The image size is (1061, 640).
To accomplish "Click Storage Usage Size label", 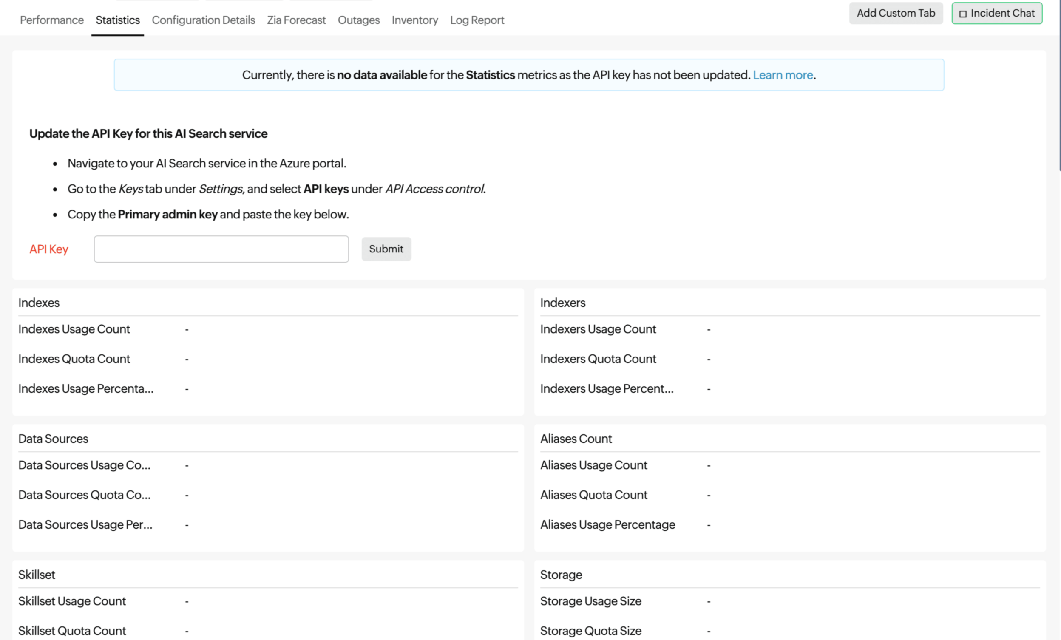I will (591, 601).
